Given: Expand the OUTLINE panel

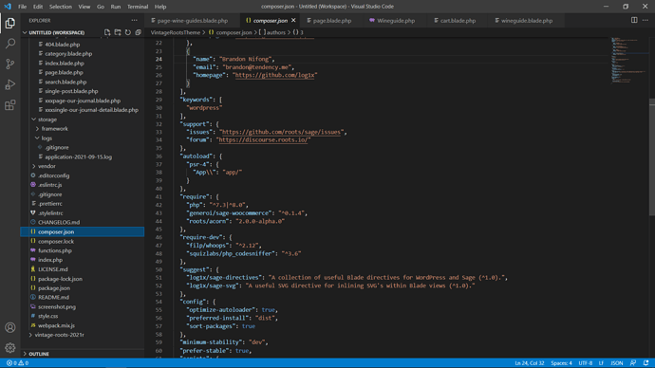Looking at the screenshot, I should tap(39, 354).
